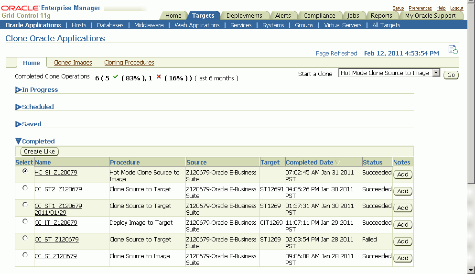Go to Hosts subtab
475x274 pixels.
[79, 25]
